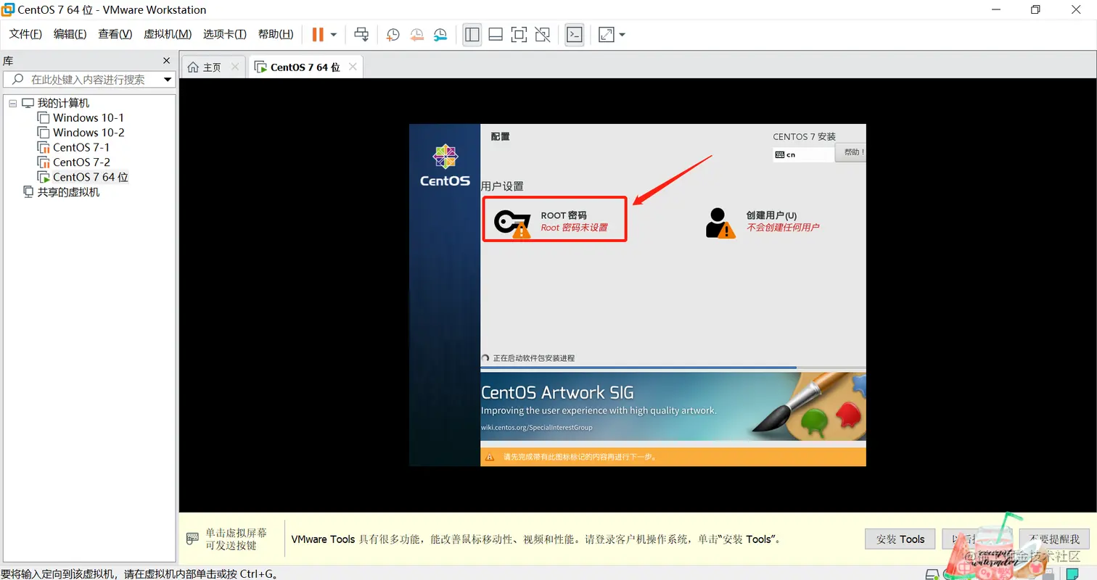
Task: Toggle the console view icon
Action: [575, 34]
